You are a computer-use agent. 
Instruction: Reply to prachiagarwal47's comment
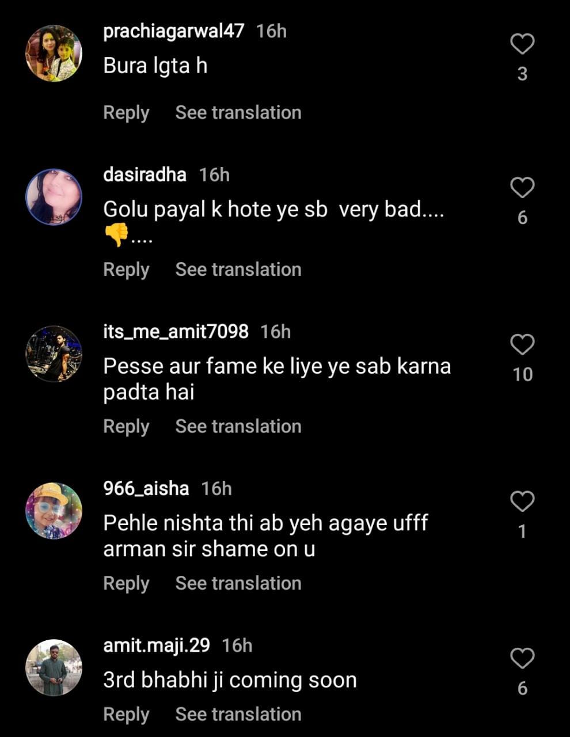(x=126, y=112)
